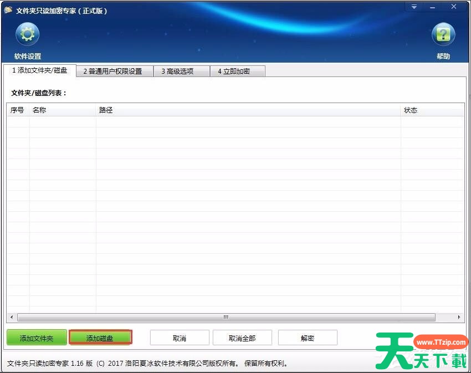
Task: Click the 路径 column header
Action: (248, 110)
